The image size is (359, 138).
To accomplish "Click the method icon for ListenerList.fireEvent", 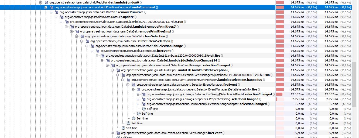I will point(98,51).
